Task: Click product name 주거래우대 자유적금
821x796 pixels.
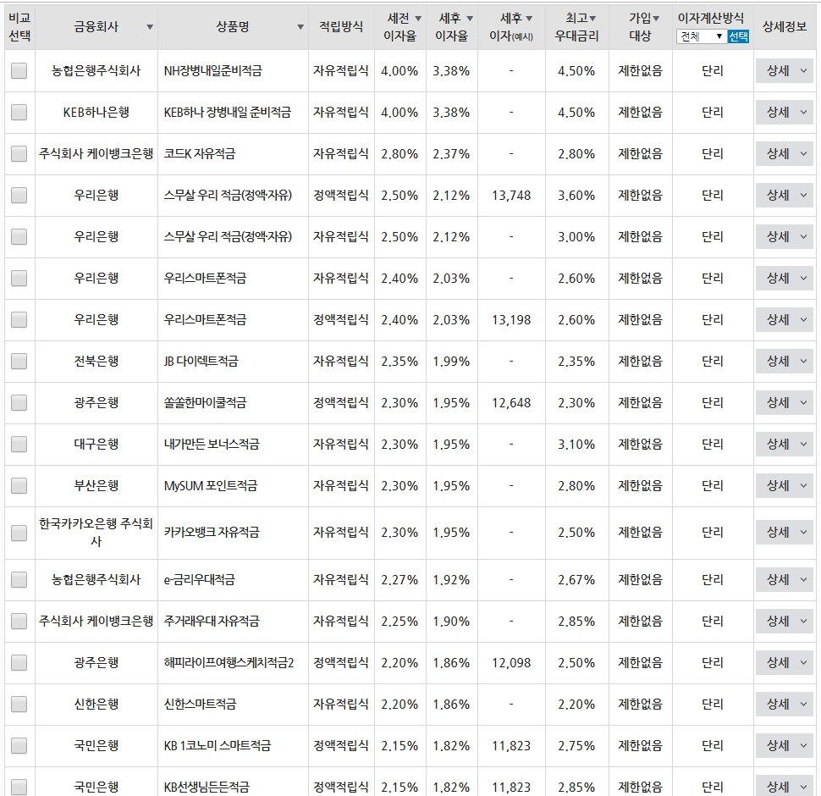Action: 212,621
